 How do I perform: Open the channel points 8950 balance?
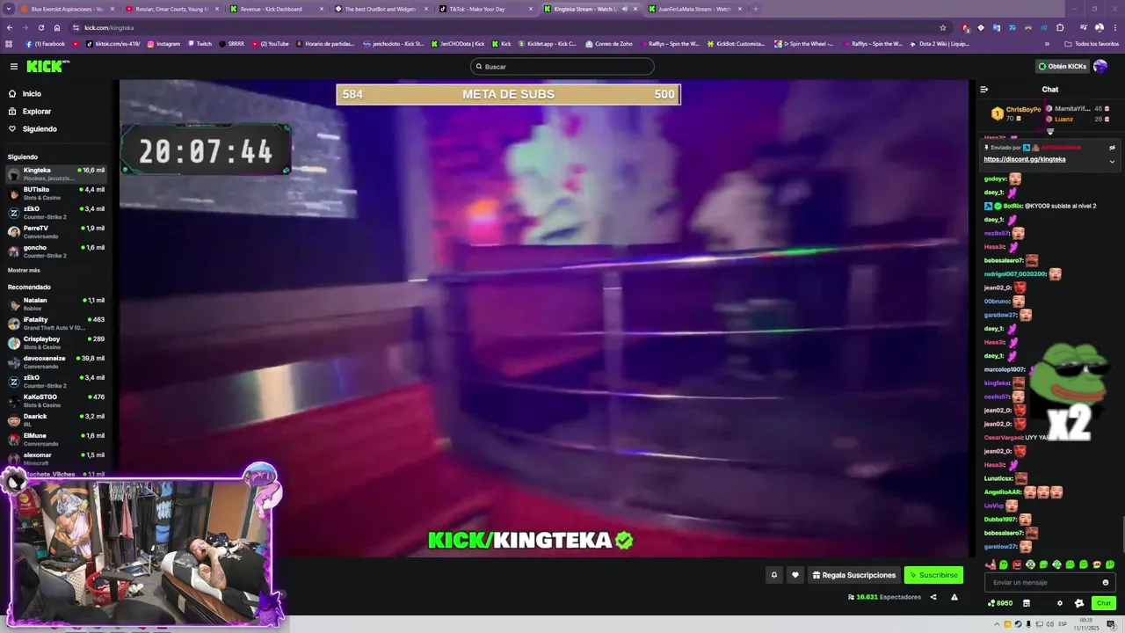(x=1000, y=603)
